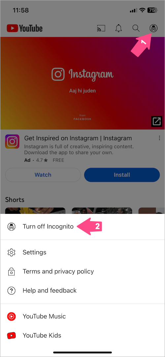
Task: Click the YouTube Kids icon
Action: pos(11,336)
